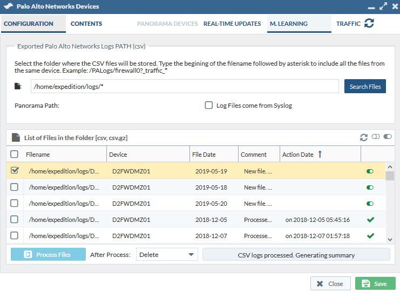Click the scroll down arrow of file list

click(x=390, y=239)
